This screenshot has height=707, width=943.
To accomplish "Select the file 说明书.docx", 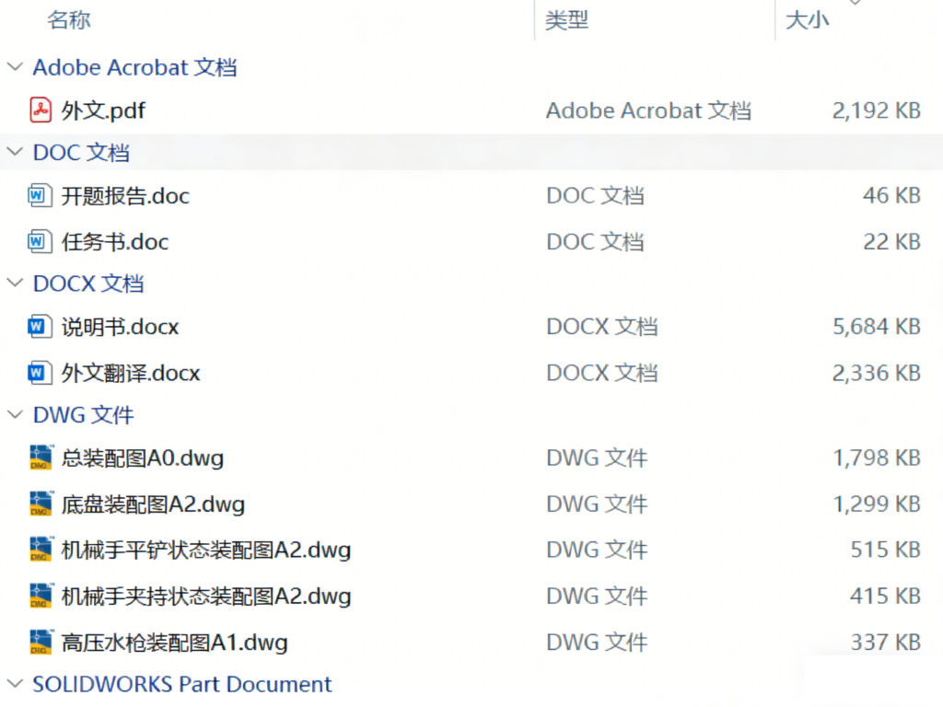I will pyautogui.click(x=120, y=327).
